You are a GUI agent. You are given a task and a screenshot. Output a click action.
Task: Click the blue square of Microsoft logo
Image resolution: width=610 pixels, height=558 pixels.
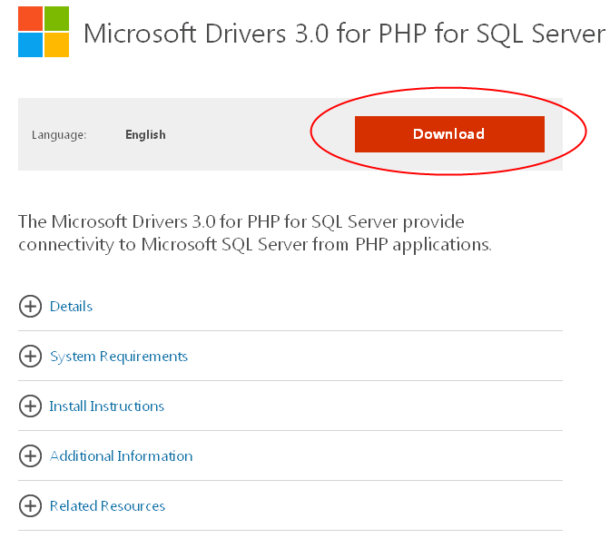[30, 44]
